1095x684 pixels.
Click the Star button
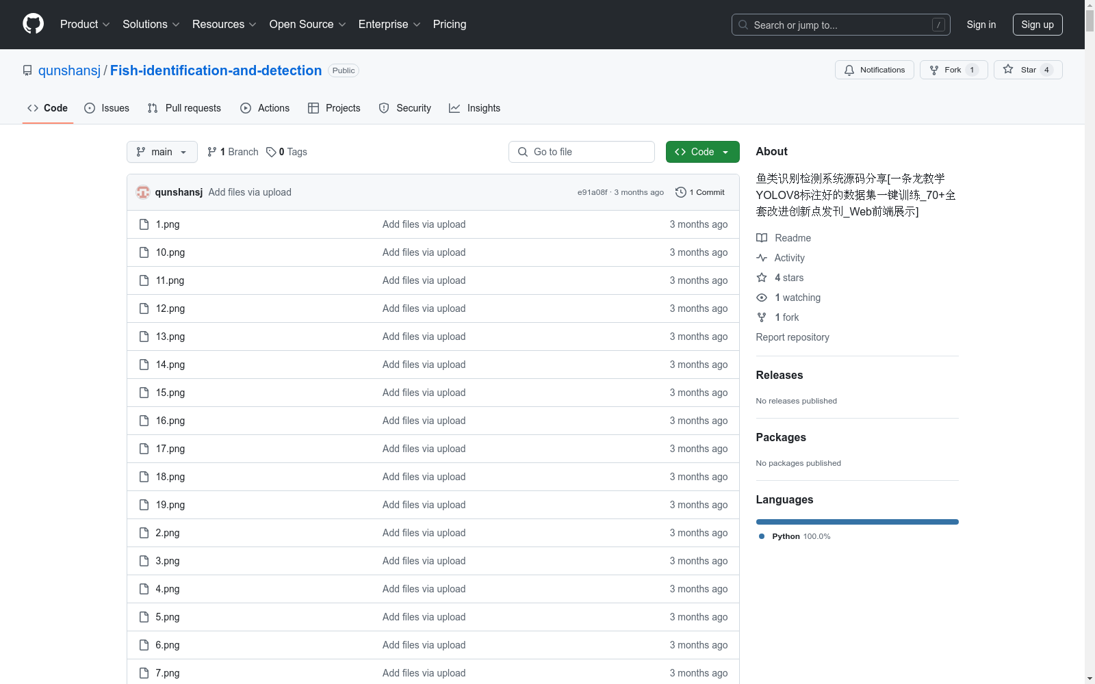[x=1028, y=70]
